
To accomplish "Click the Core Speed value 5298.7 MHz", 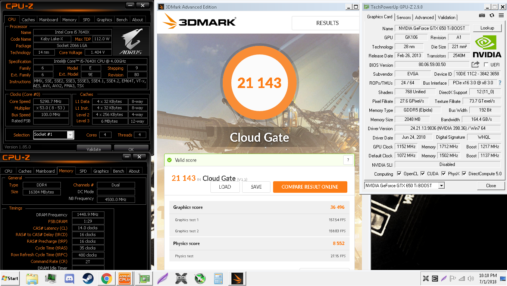I will (51, 101).
